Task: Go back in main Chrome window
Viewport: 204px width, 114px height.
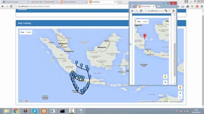Action: tap(3, 6)
